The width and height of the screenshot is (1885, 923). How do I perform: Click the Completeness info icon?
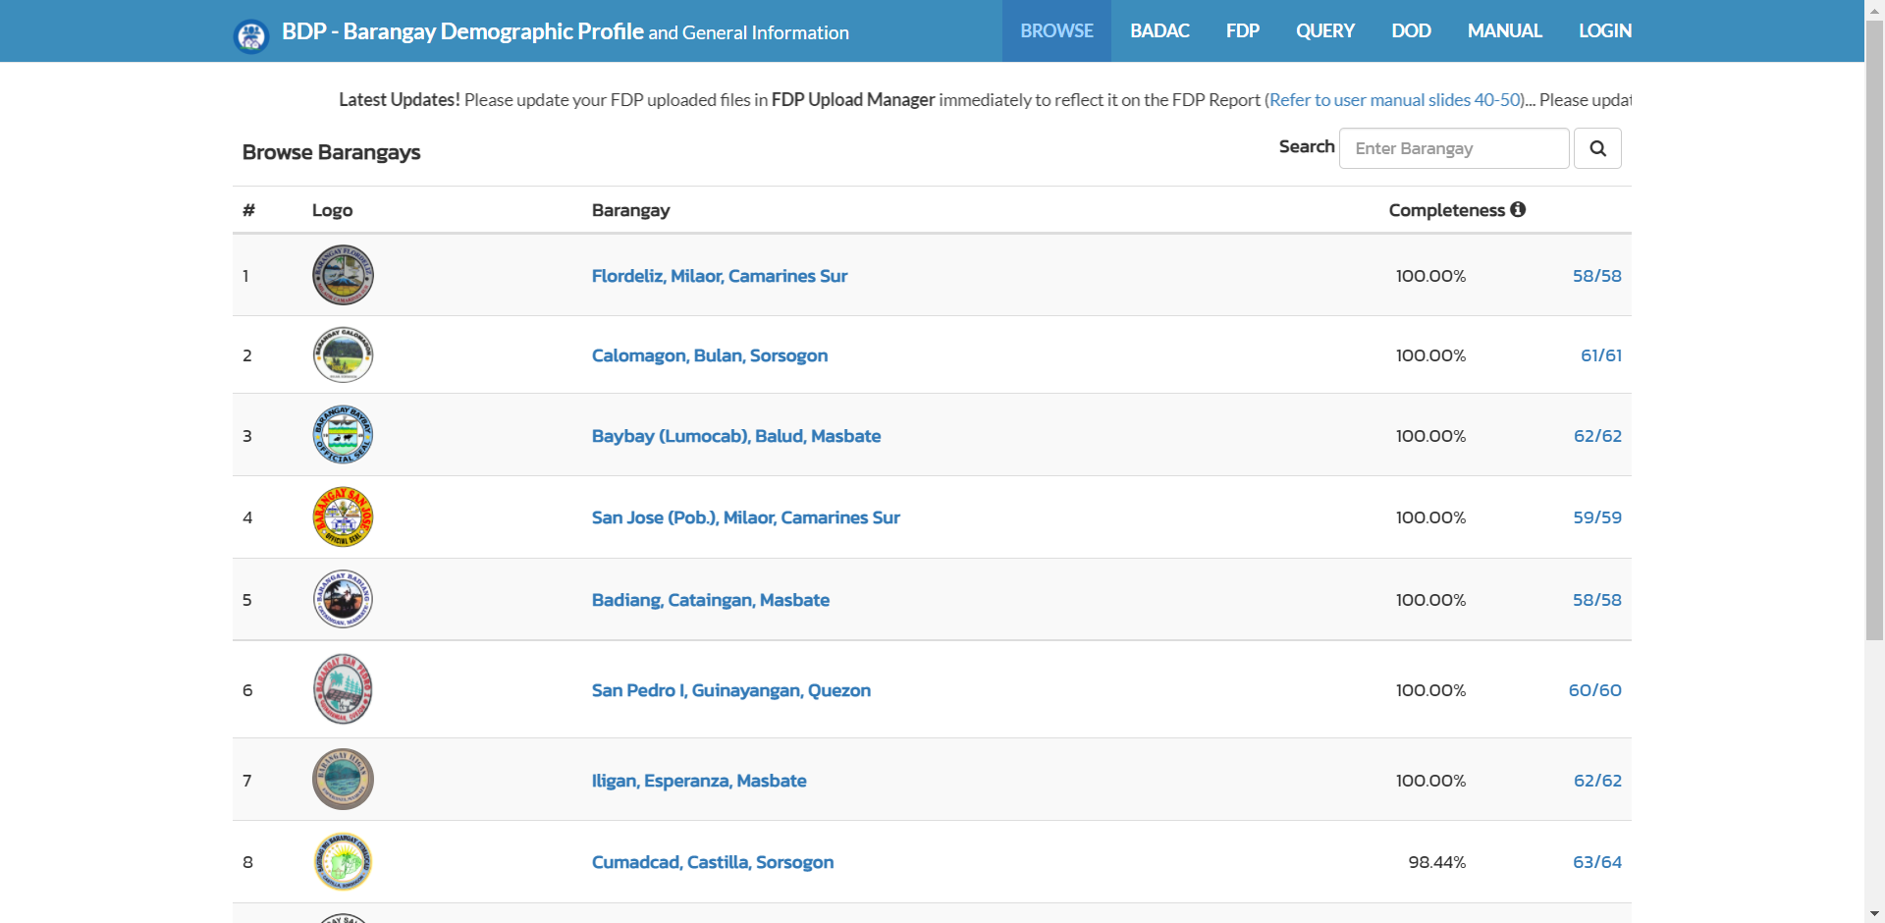1518,209
